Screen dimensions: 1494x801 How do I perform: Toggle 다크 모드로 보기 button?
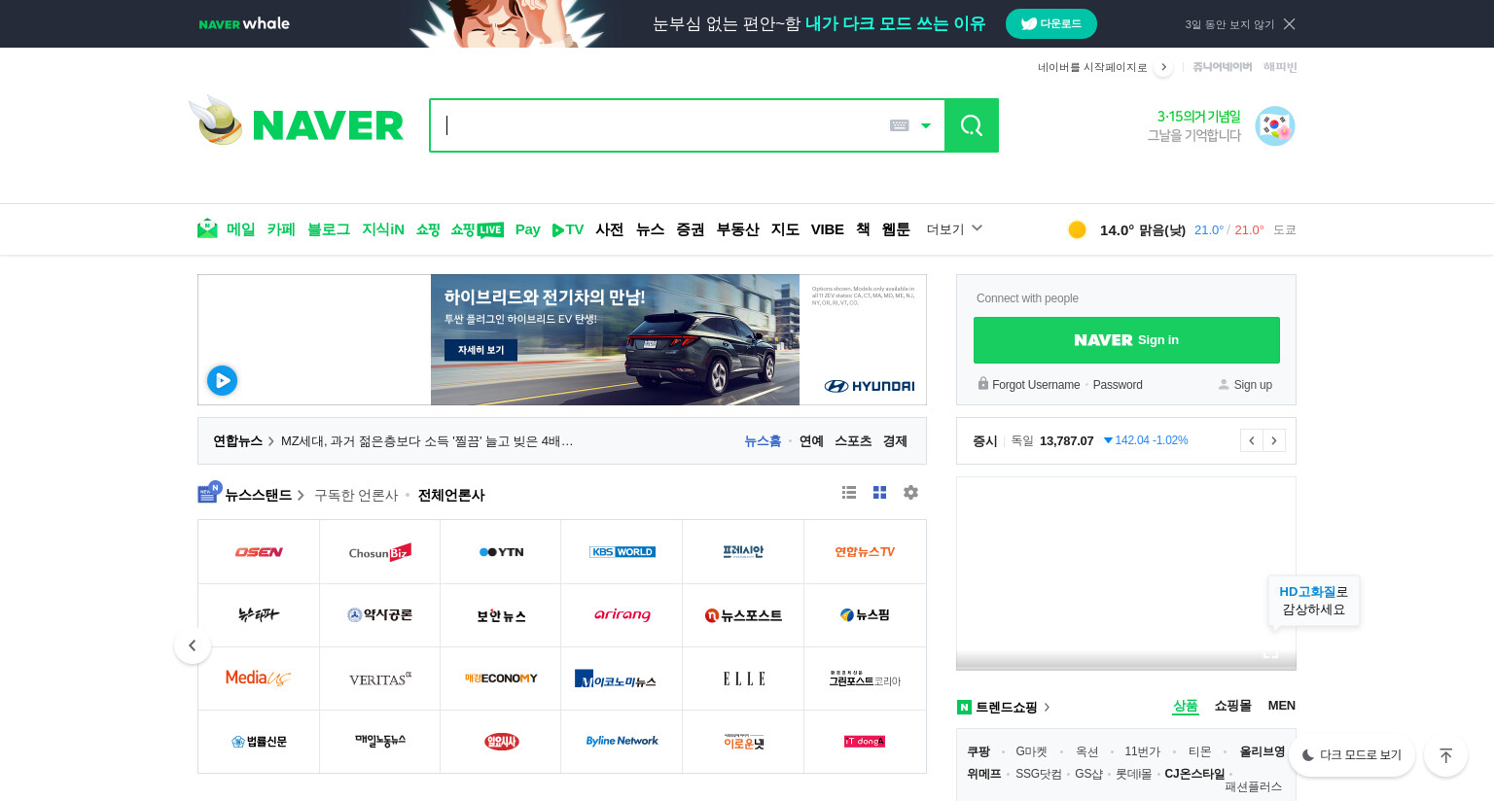[1352, 755]
